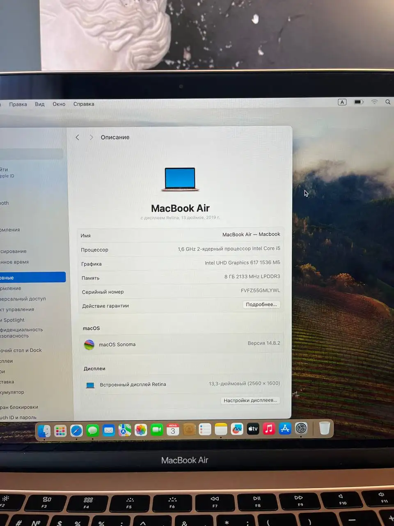
Task: Open the Calendar icon in the Dock
Action: [x=173, y=430]
